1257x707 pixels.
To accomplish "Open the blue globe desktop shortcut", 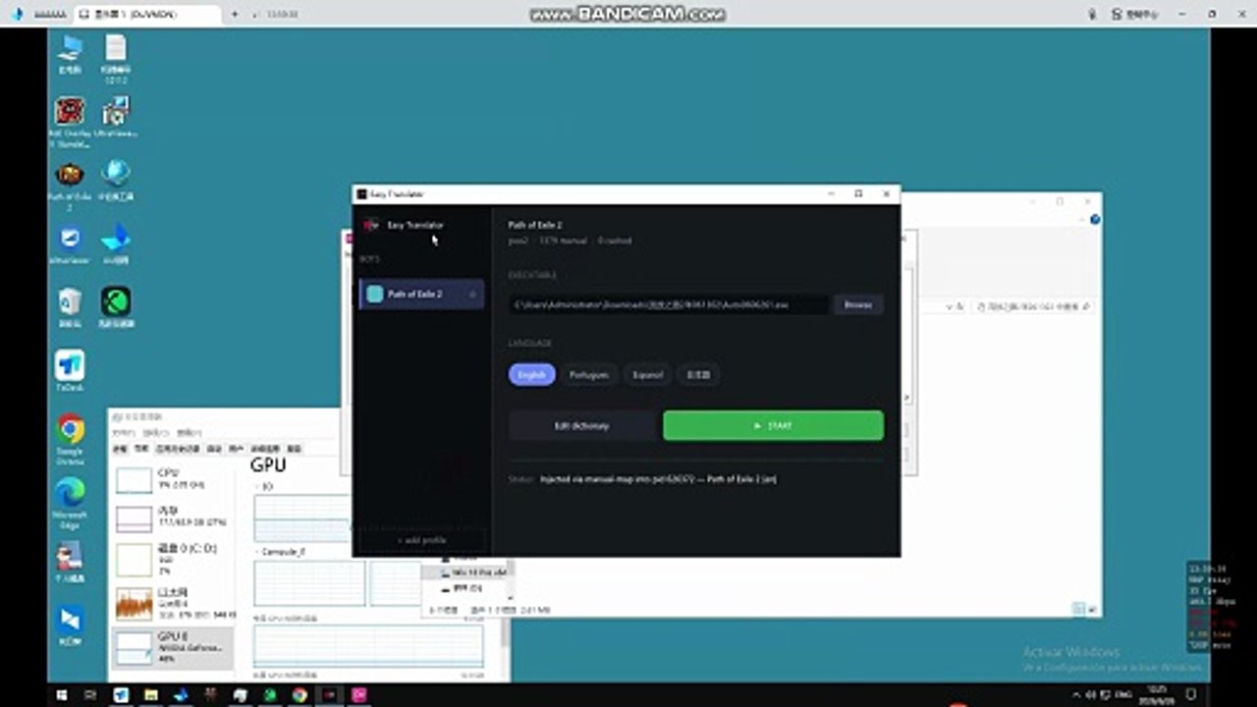I will [116, 180].
